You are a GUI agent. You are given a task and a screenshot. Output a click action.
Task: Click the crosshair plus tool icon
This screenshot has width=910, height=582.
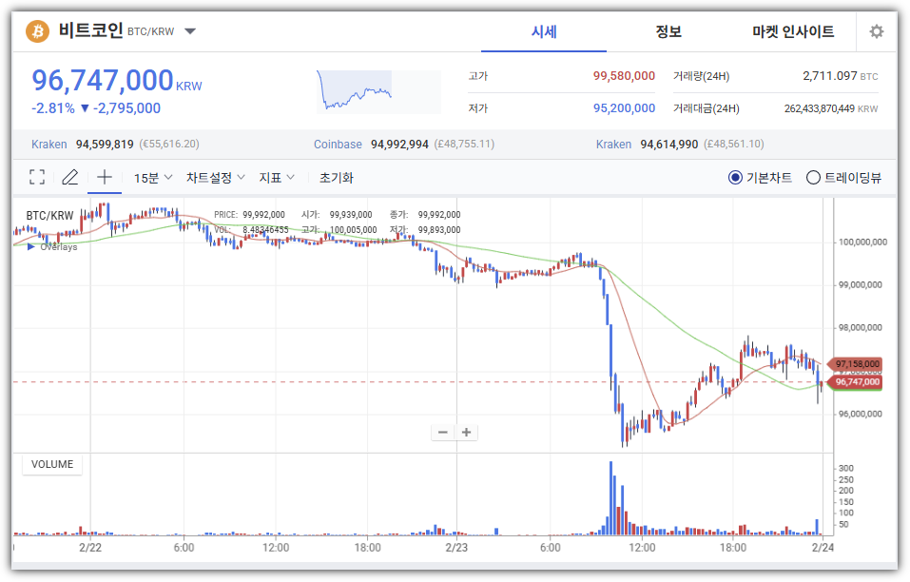tap(104, 177)
